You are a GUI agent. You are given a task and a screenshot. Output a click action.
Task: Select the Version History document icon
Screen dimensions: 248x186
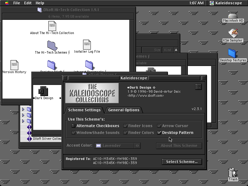tap(14, 65)
